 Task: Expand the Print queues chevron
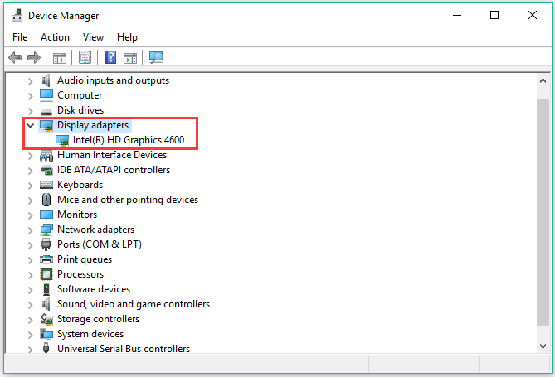point(31,260)
